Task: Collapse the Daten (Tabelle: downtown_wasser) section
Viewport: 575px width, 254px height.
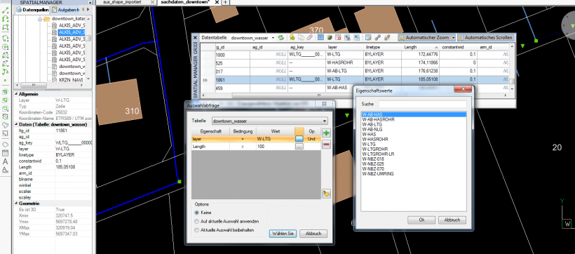Action: [x=15, y=125]
